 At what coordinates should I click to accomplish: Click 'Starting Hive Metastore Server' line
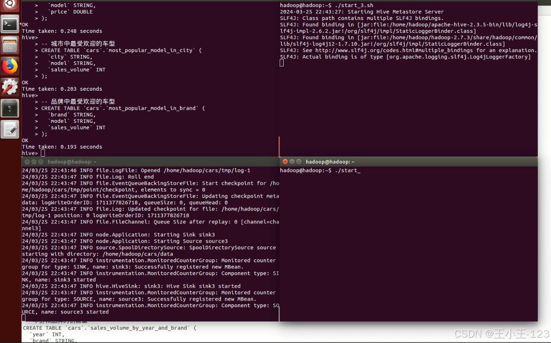362,12
